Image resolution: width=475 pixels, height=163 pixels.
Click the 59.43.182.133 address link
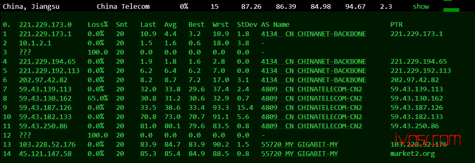click(45, 117)
